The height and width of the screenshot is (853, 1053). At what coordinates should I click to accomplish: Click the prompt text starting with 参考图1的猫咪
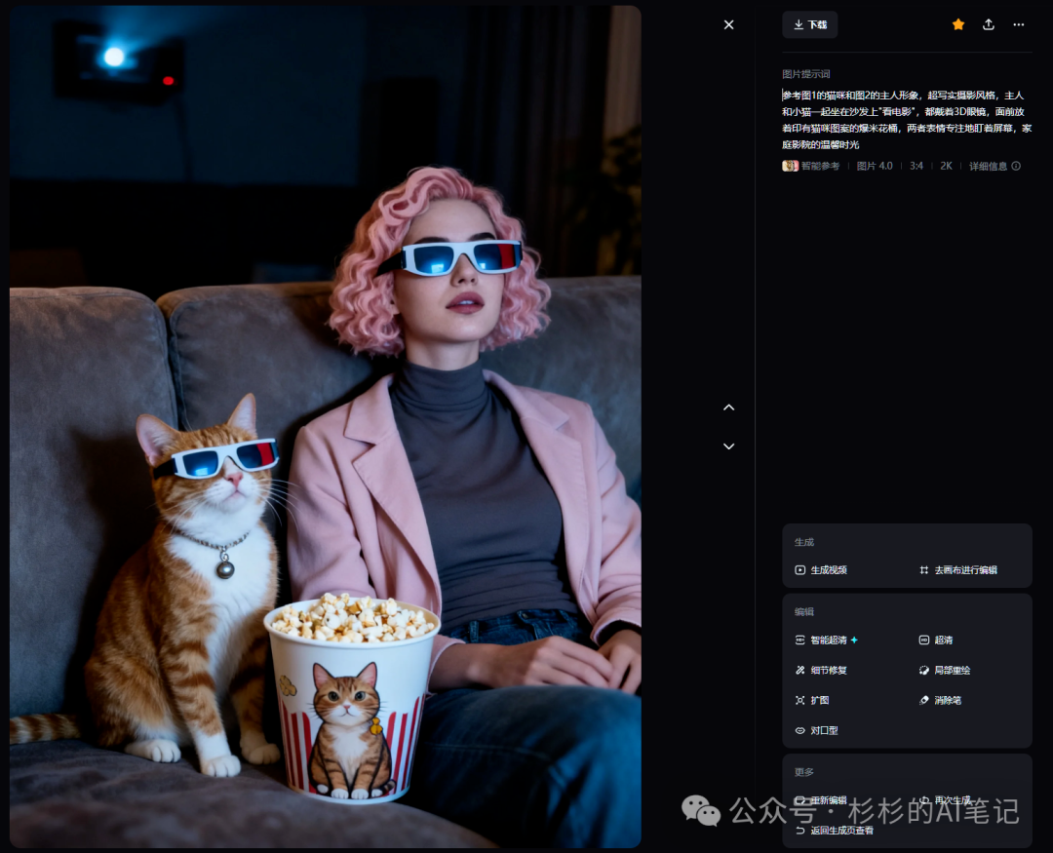[907, 120]
